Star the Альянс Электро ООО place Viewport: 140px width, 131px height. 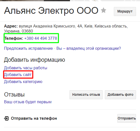point(103,10)
